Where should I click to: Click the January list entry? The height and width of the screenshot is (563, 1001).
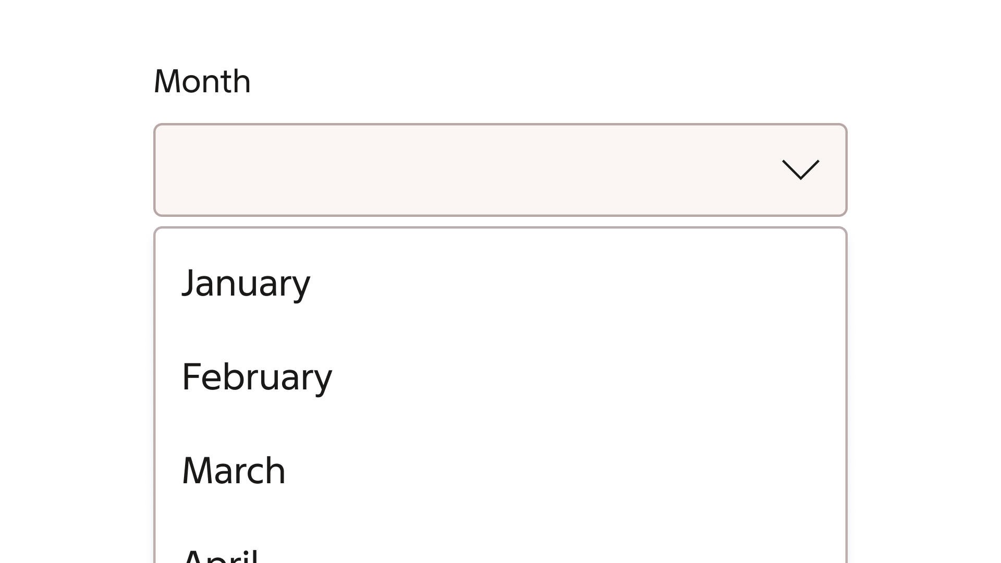point(500,283)
